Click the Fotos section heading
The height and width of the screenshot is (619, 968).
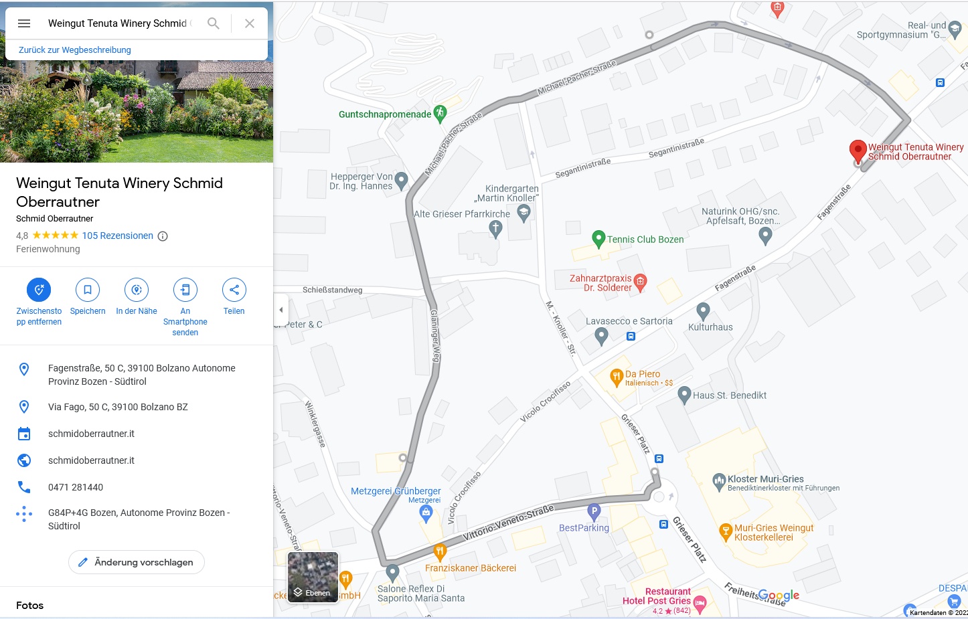pyautogui.click(x=29, y=606)
